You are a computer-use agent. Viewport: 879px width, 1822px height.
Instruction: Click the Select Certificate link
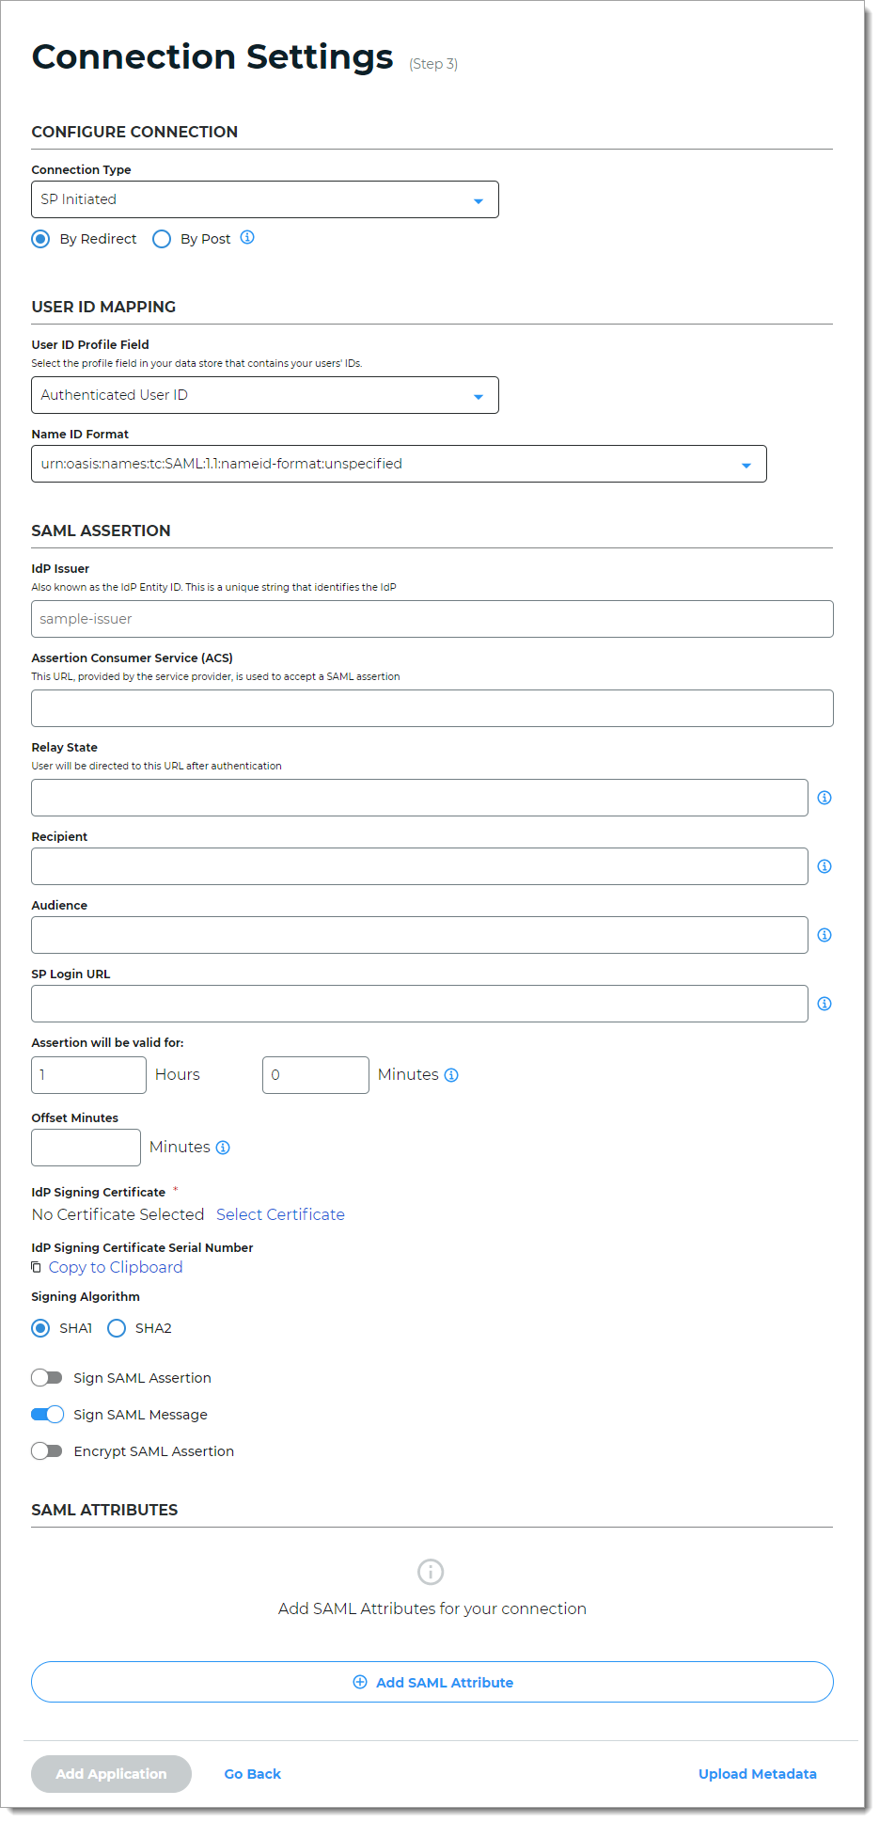point(280,1214)
